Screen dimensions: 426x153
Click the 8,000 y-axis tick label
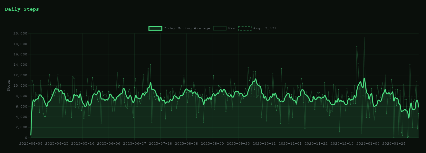[21, 96]
